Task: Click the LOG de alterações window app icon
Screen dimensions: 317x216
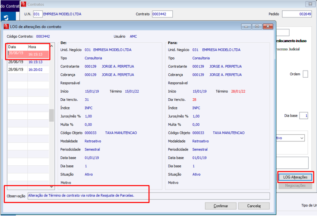Action: pos(6,27)
